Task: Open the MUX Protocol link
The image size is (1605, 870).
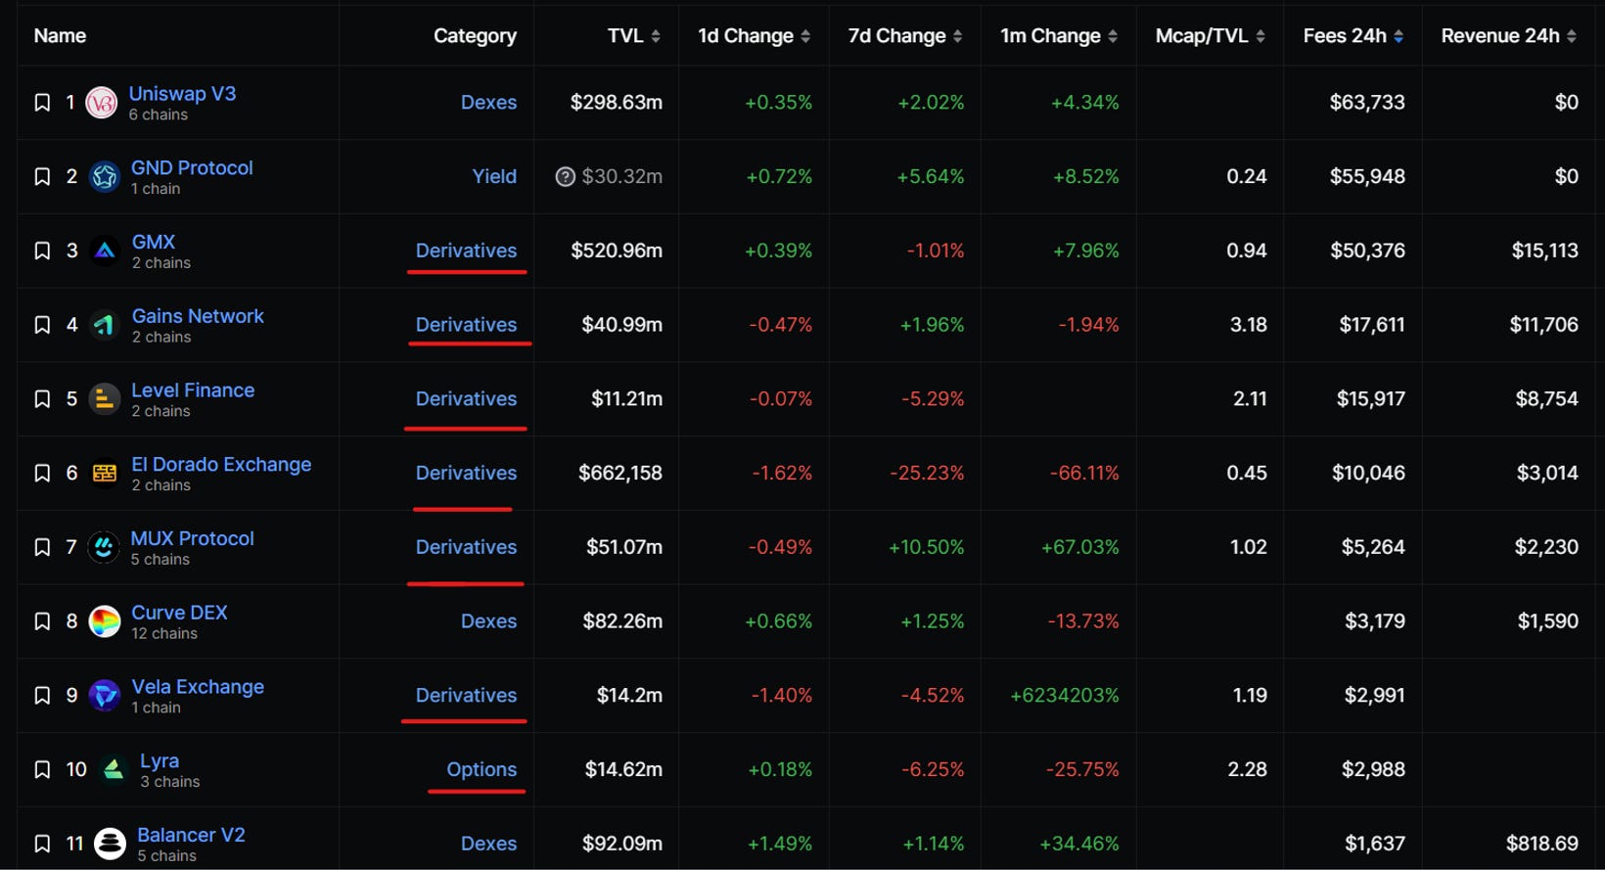Action: 192,538
